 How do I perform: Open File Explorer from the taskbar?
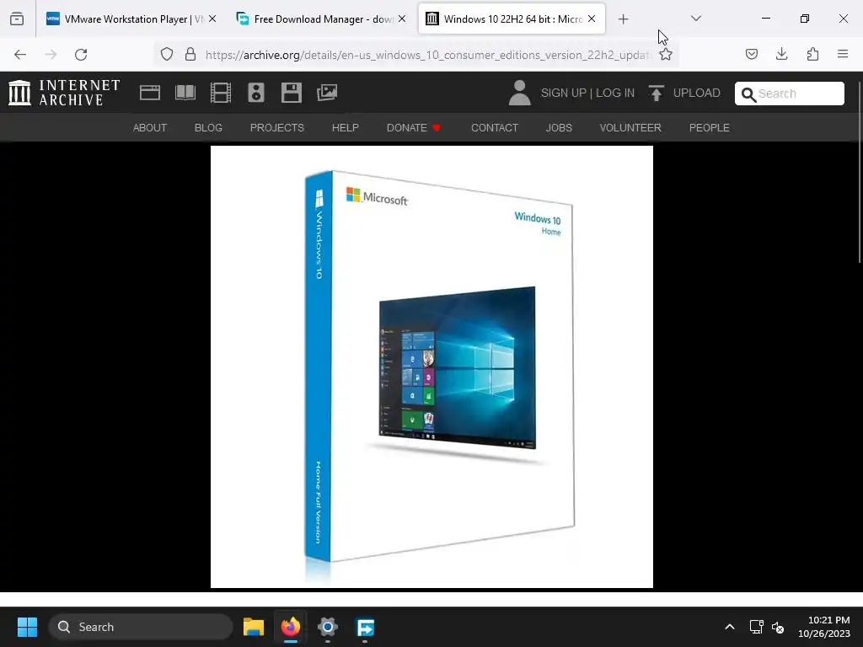[254, 627]
